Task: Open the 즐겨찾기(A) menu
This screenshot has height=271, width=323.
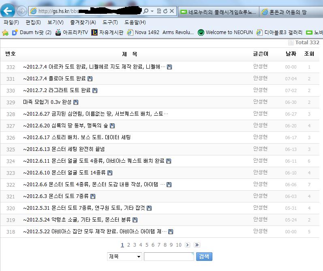Action: 83,22
